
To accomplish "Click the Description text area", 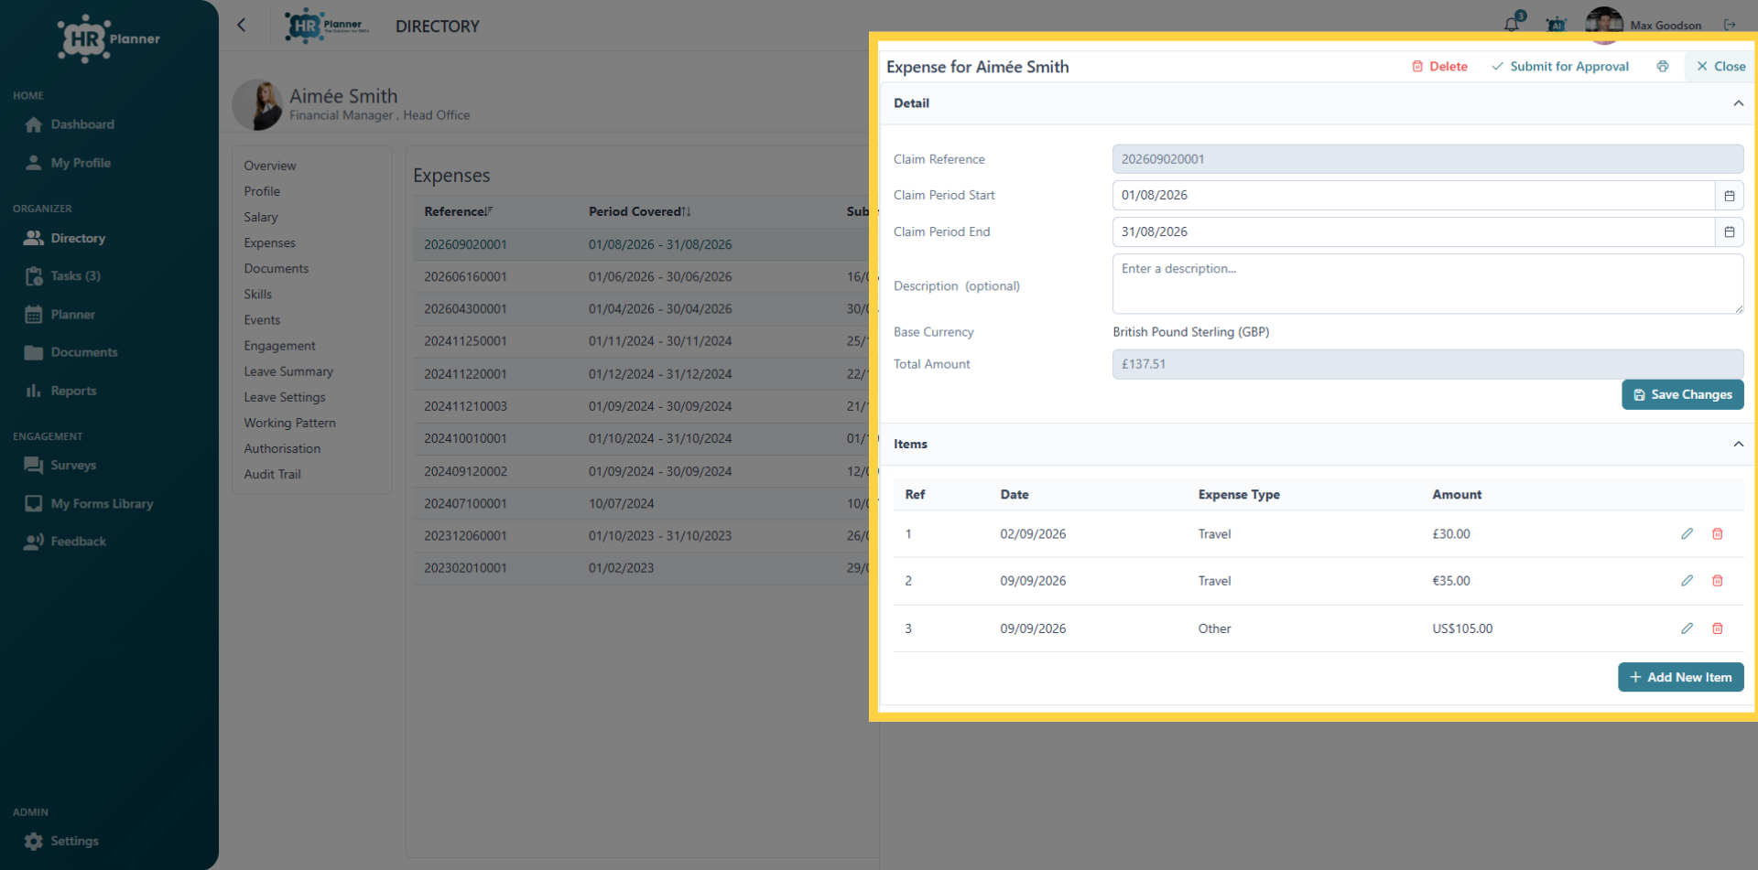I will pos(1427,284).
